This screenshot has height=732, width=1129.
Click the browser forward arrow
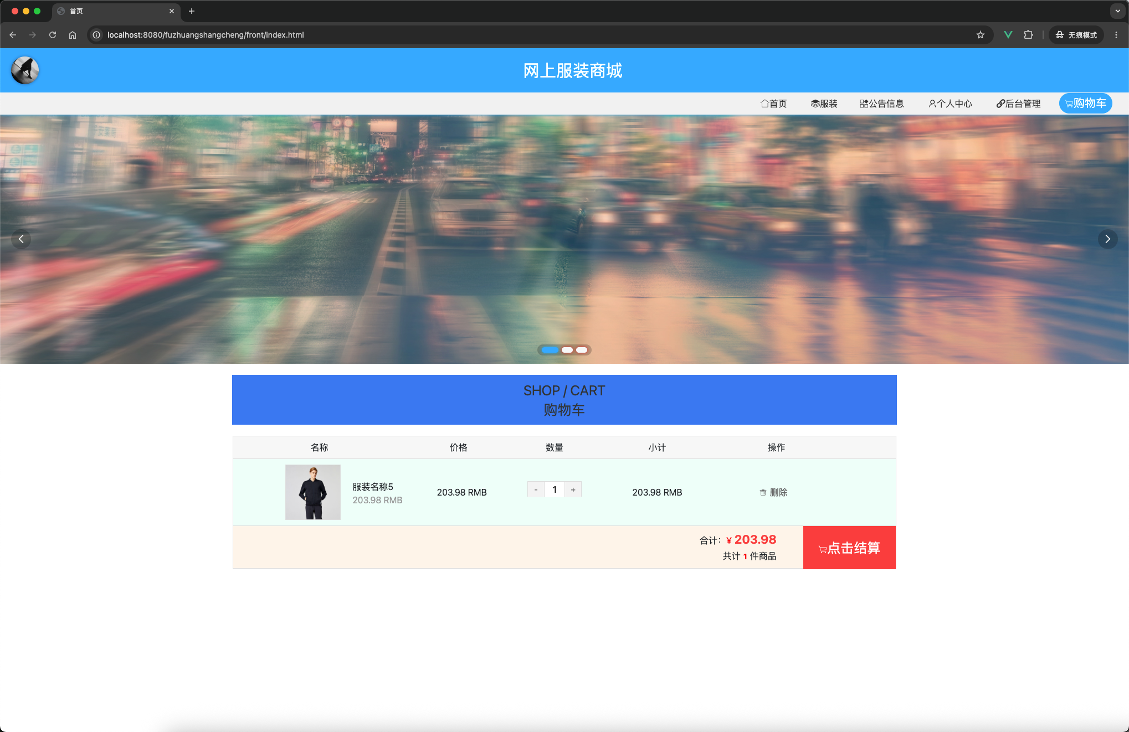coord(33,35)
